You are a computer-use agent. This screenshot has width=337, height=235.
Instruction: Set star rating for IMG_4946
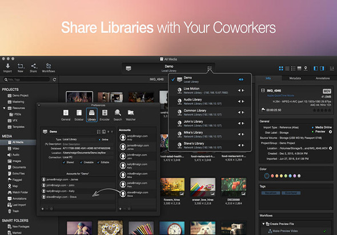pyautogui.click(x=322, y=110)
